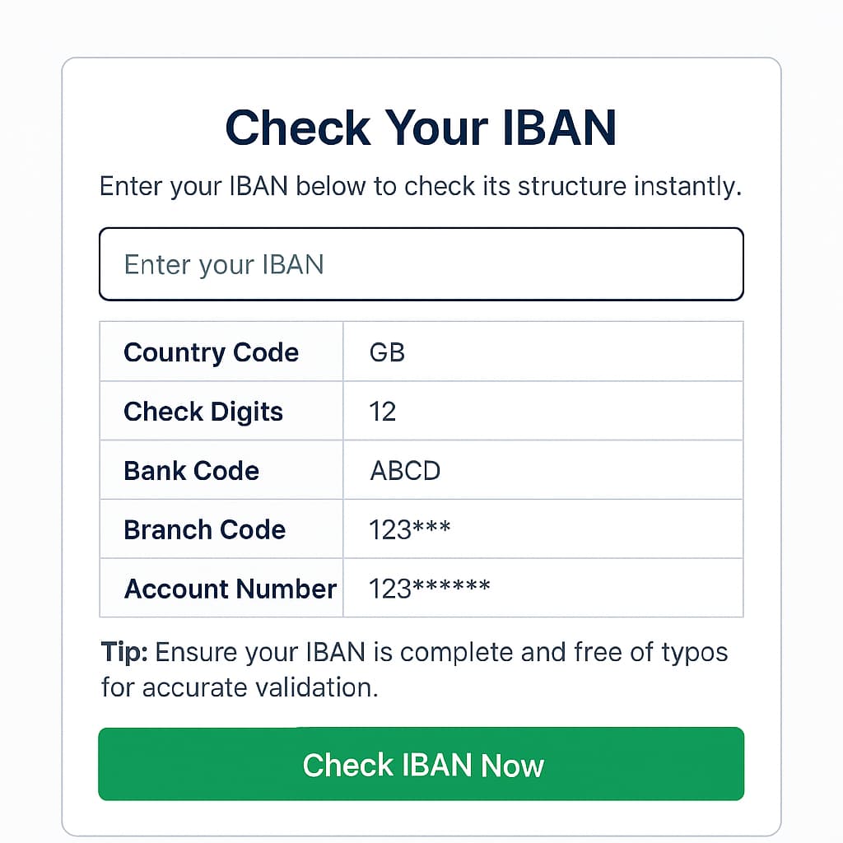843x843 pixels.
Task: Select the "Check Your IBAN" heading
Action: tap(421, 128)
